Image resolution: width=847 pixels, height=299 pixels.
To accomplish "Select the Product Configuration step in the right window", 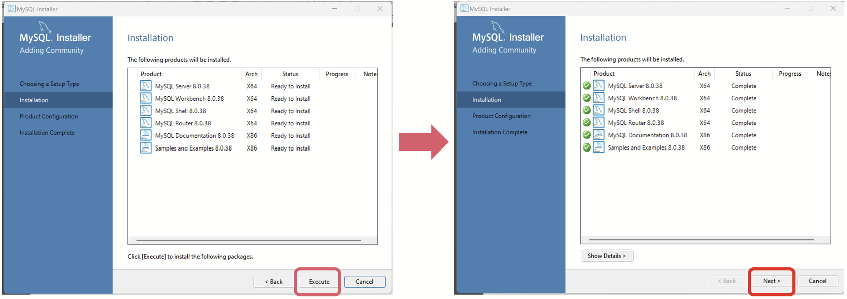I will 502,116.
